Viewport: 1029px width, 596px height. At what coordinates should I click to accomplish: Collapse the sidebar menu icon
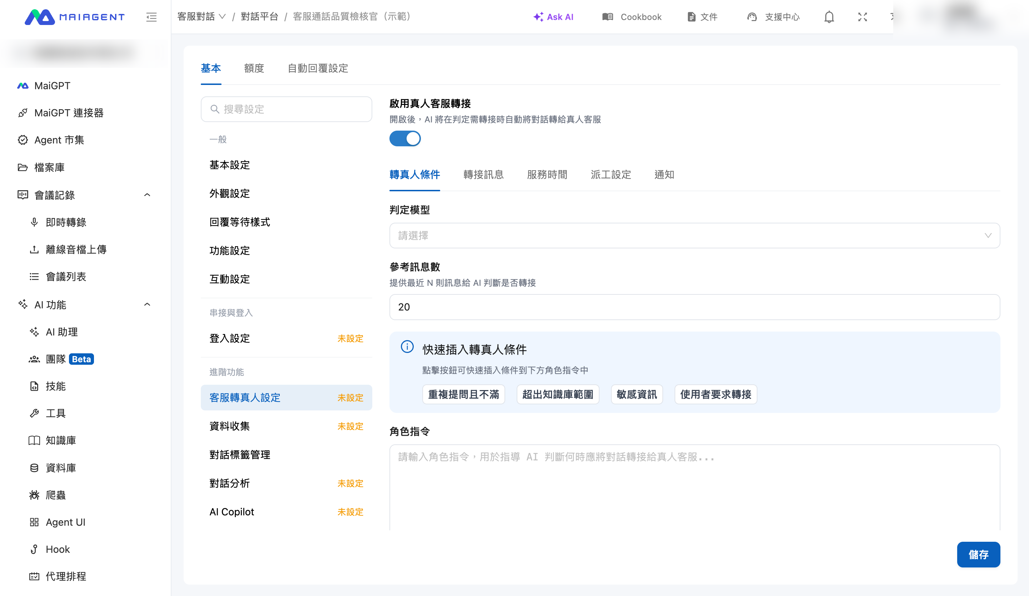coord(151,17)
